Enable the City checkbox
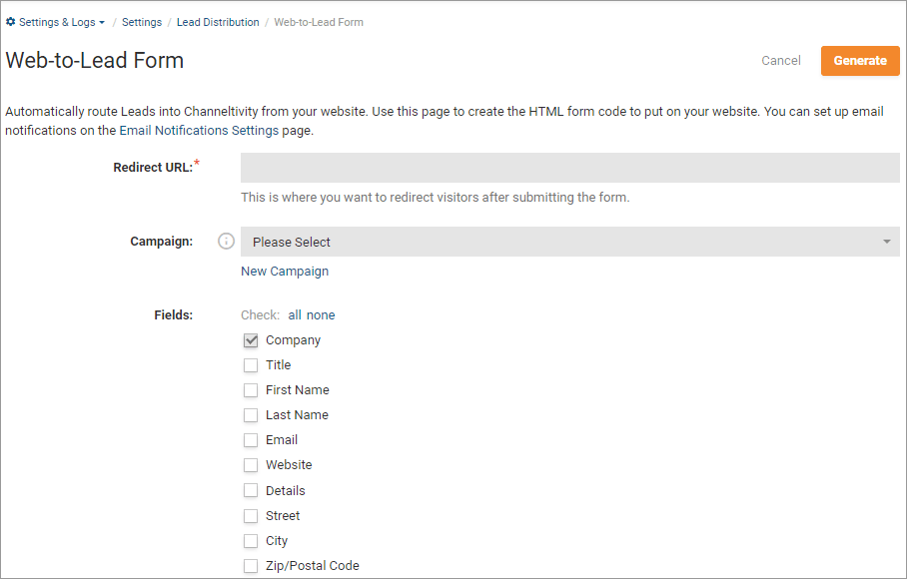The image size is (907, 579). coord(250,540)
